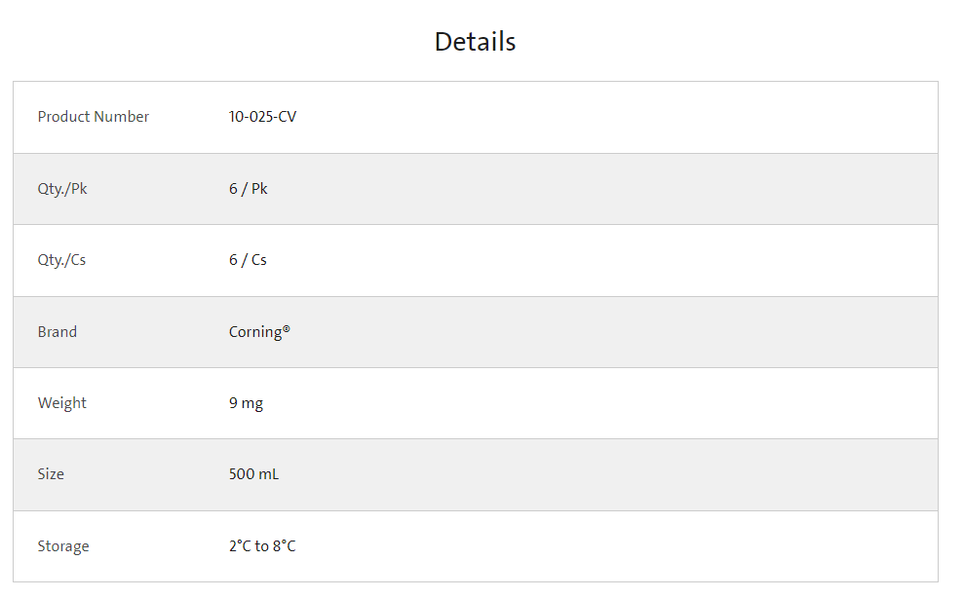The height and width of the screenshot is (598, 964).
Task: Click the registered trademark symbol after Corning
Action: pyautogui.click(x=287, y=329)
